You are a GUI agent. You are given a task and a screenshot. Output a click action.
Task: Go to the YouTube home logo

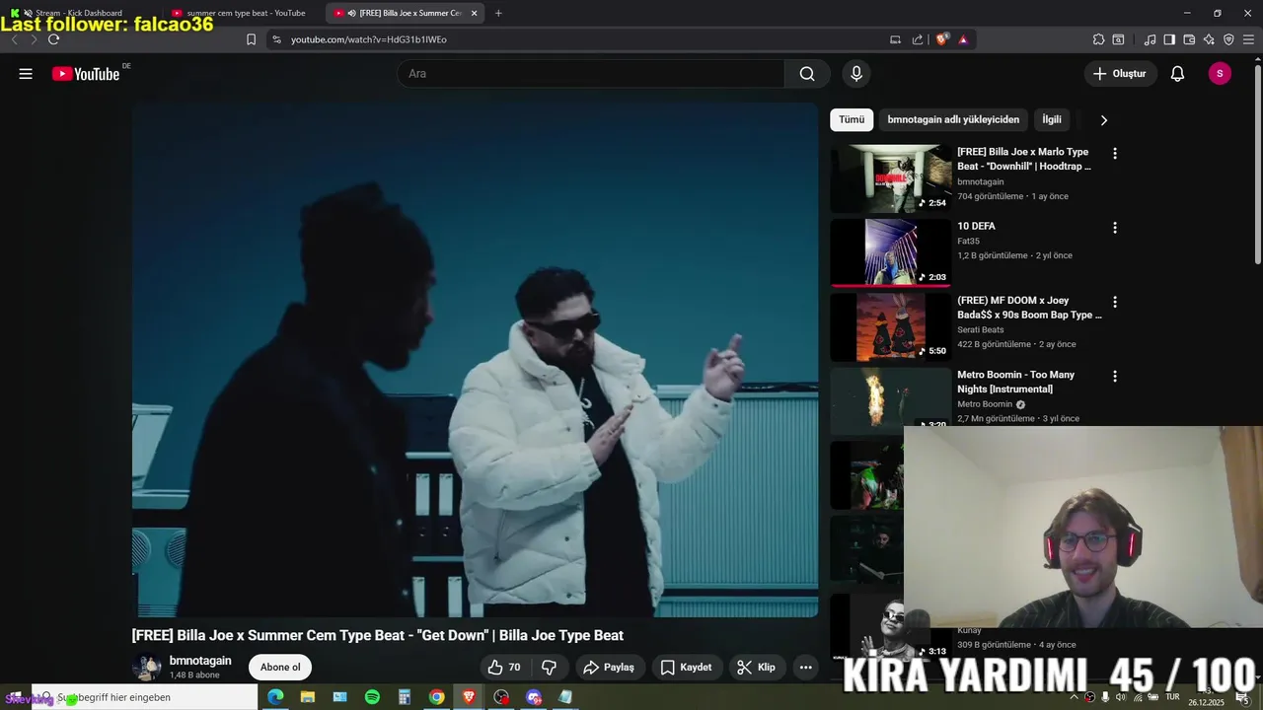click(86, 74)
